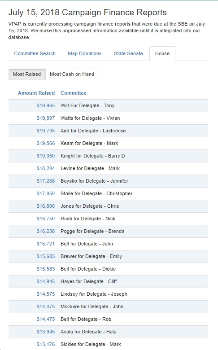
Task: Open the $16,238 Pogge amount link
Action: [x=45, y=231]
